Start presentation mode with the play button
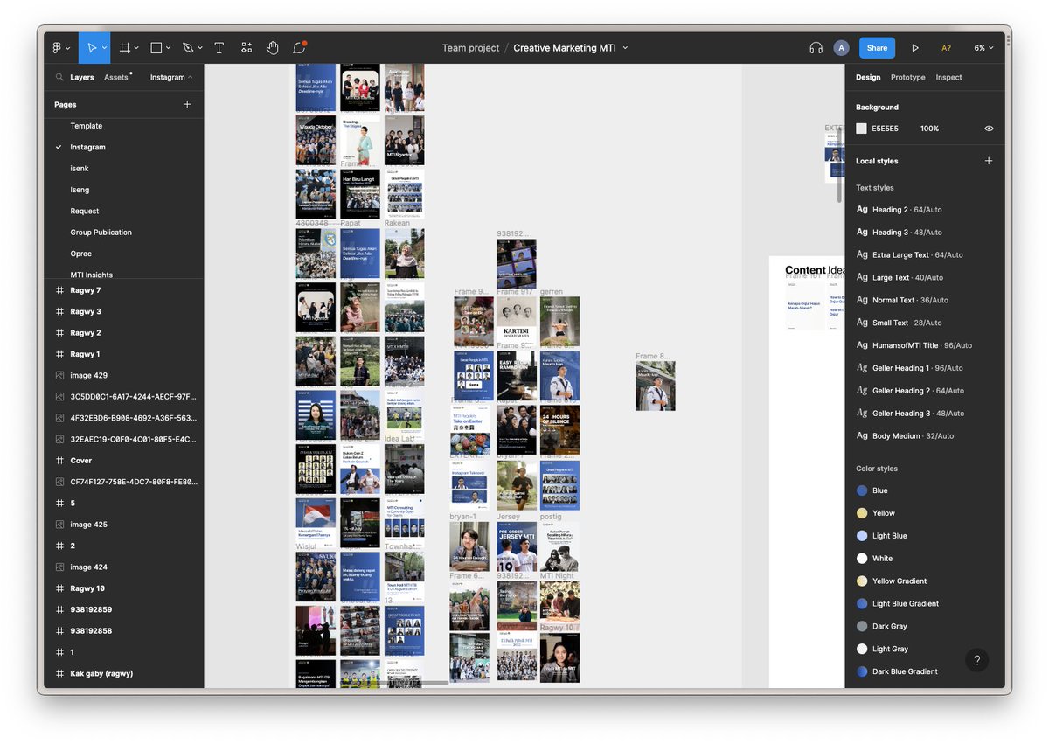This screenshot has width=1049, height=744. coord(915,48)
